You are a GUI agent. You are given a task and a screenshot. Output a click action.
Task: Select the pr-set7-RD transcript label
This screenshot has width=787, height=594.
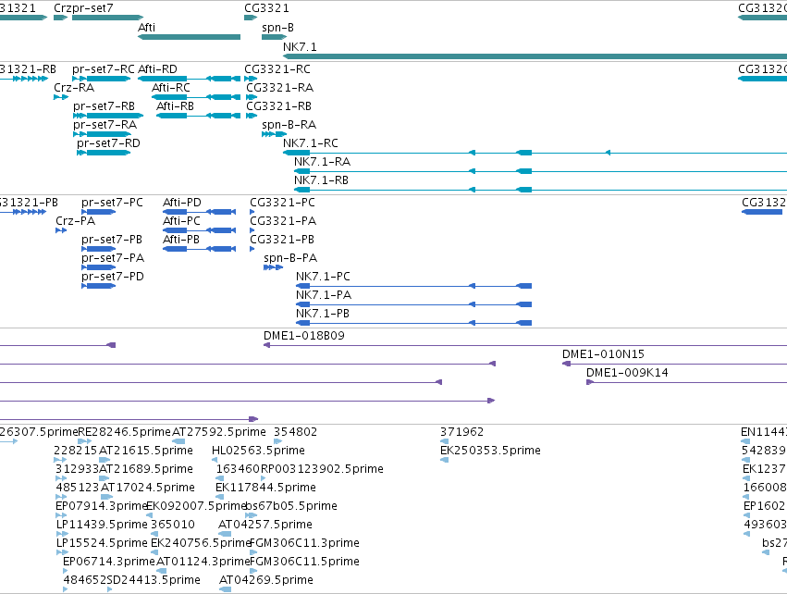point(108,143)
